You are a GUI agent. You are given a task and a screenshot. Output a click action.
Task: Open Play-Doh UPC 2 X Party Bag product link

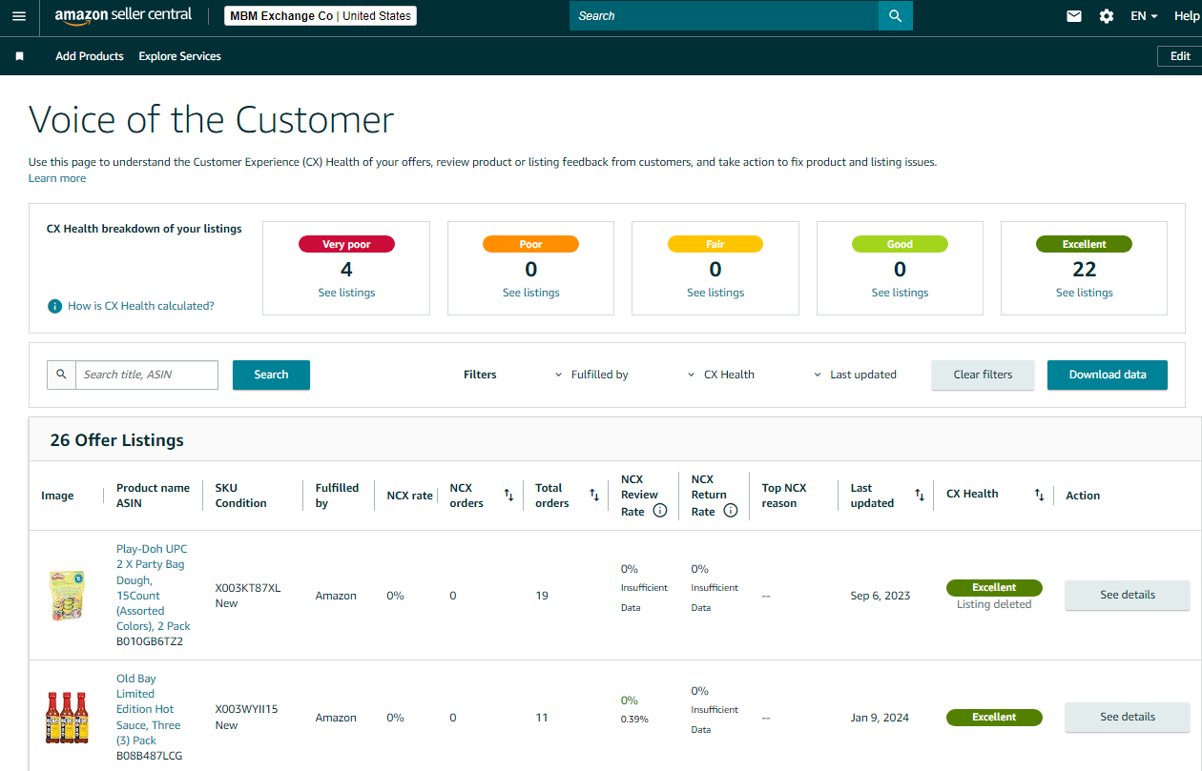153,587
